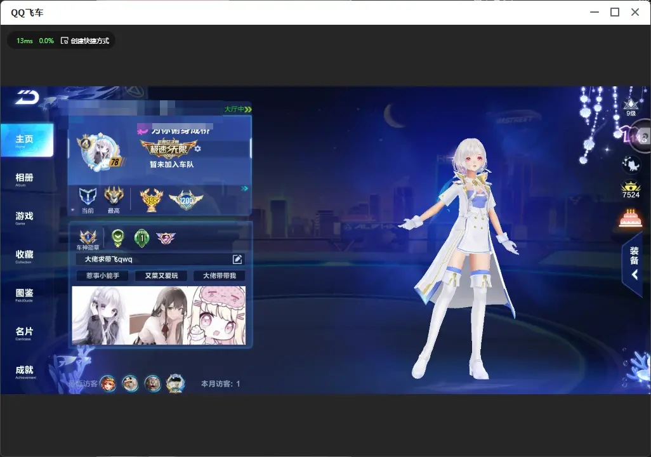Click the player avatar with level 78

point(102,152)
